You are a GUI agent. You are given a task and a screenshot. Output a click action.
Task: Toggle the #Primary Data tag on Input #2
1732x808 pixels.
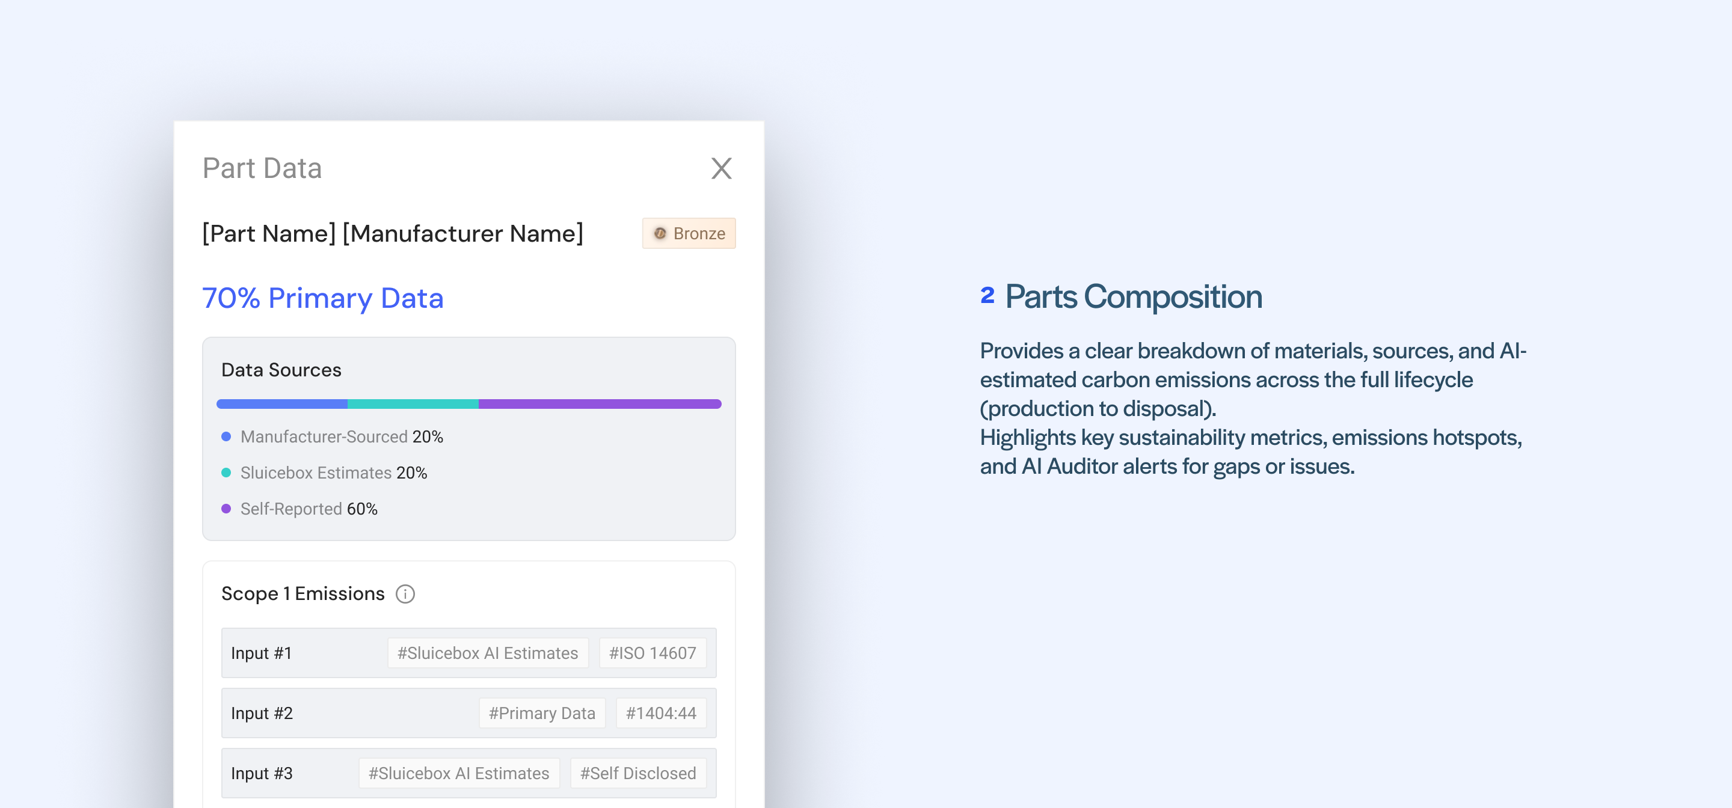(x=542, y=712)
